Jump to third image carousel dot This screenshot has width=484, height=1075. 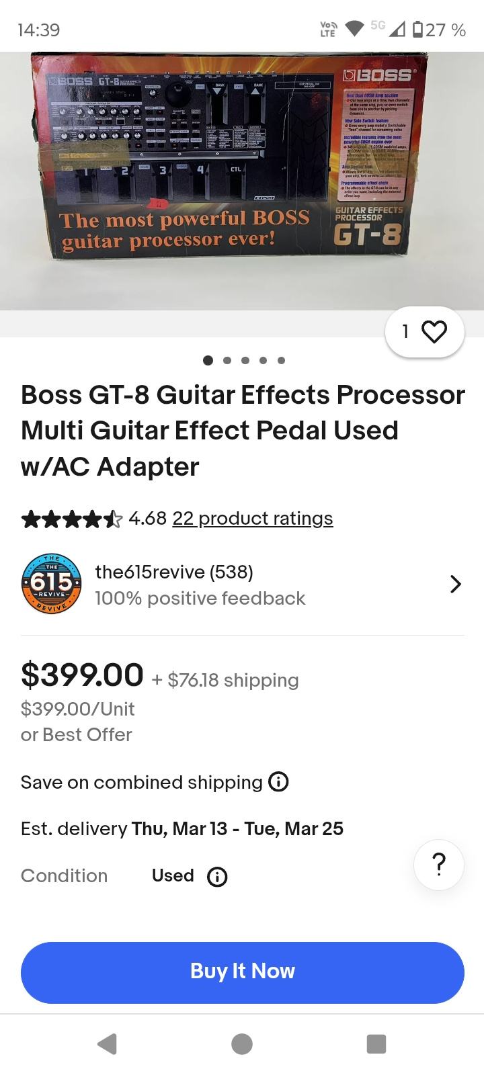pyautogui.click(x=245, y=360)
